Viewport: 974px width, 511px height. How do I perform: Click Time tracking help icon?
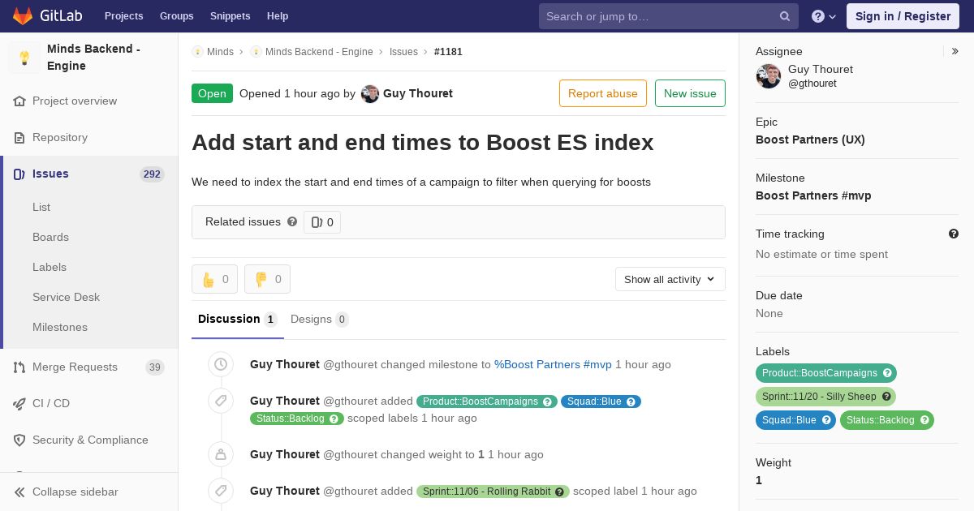[954, 234]
